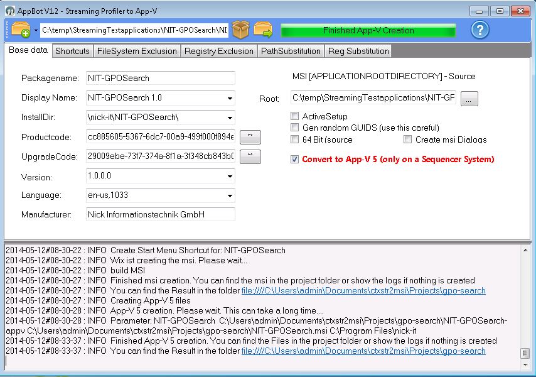The image size is (536, 377).
Task: Minimize the AppBot window
Action: pyautogui.click(x=479, y=11)
